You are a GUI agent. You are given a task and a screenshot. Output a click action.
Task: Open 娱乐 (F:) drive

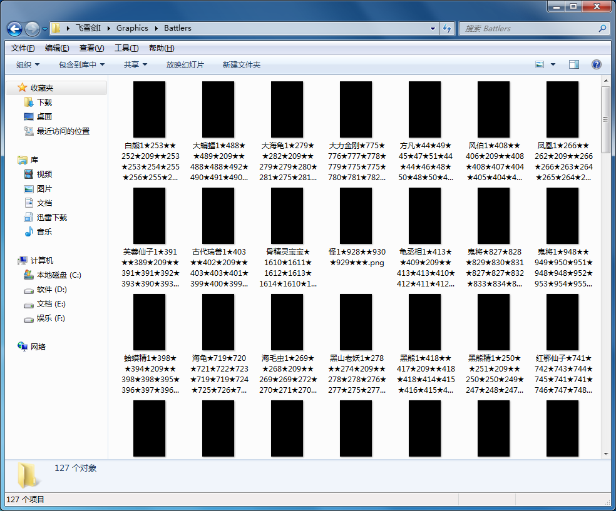point(51,318)
